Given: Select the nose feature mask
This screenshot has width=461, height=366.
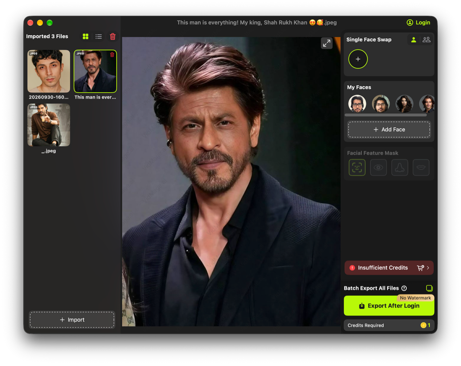Looking at the screenshot, I should (x=399, y=167).
